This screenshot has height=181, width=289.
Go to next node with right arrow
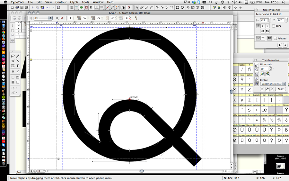coord(285,45)
